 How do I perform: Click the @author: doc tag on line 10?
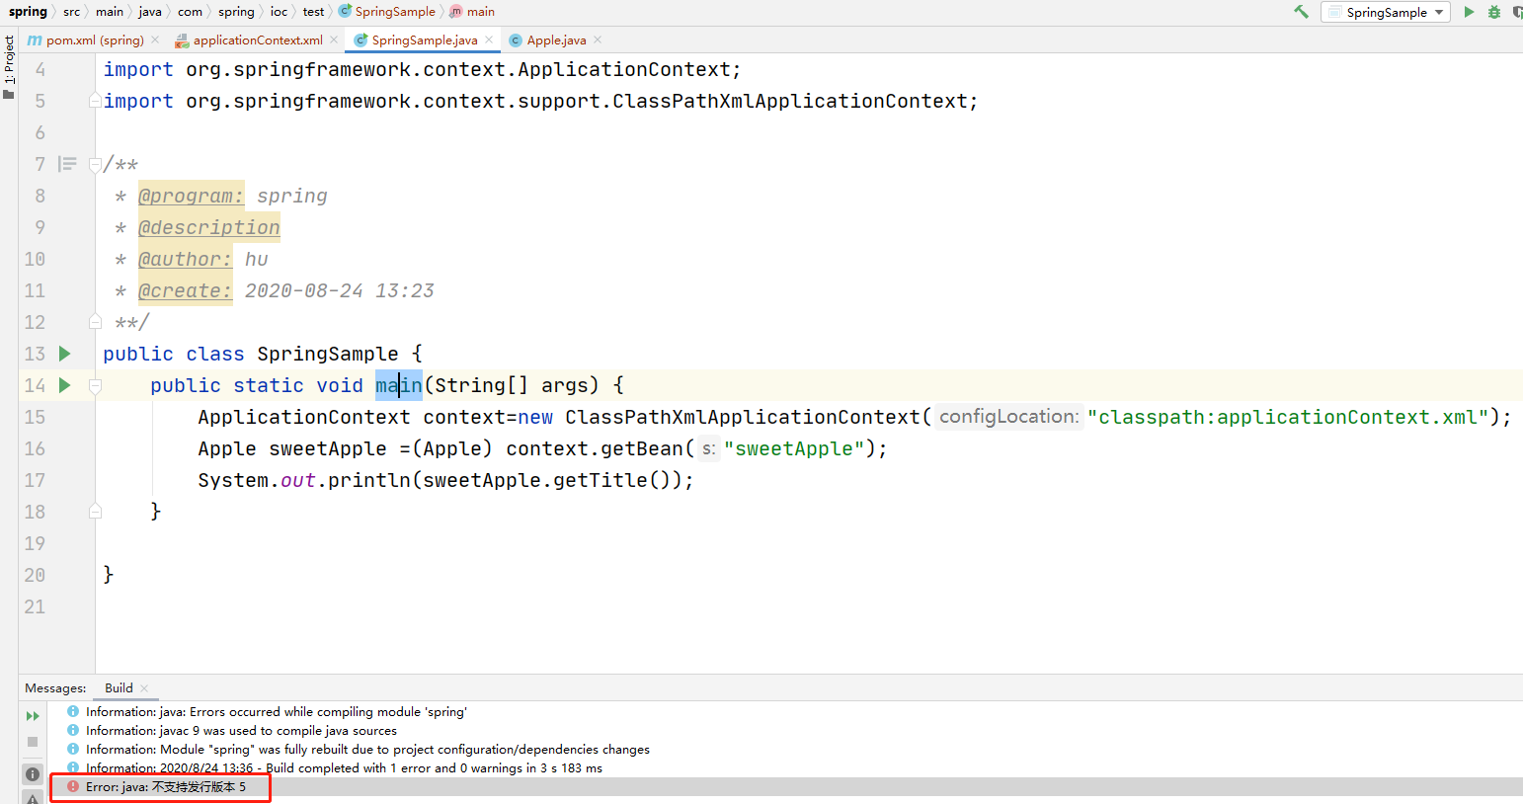click(185, 259)
